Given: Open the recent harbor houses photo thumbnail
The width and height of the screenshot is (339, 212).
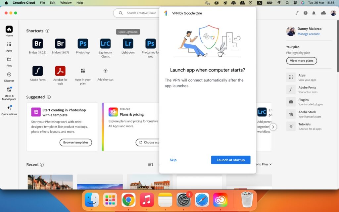Looking at the screenshot, I should 50,182.
